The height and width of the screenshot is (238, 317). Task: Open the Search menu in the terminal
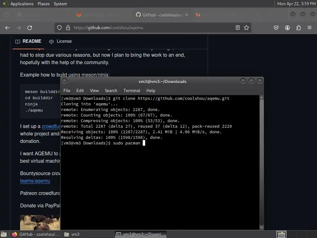111,91
